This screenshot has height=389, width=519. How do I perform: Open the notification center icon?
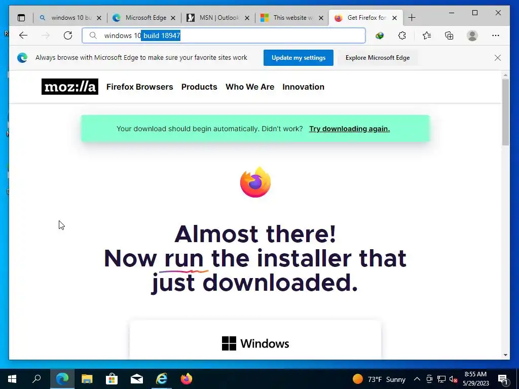(x=503, y=379)
